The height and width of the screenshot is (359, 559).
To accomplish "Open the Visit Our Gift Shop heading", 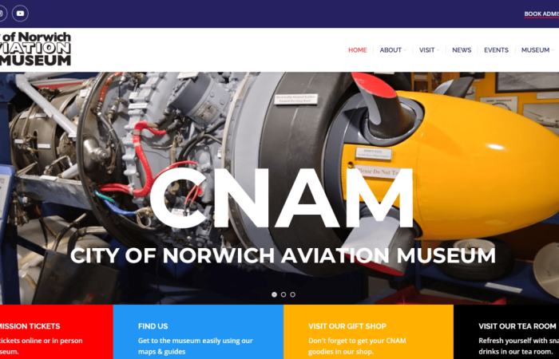I will 347,326.
